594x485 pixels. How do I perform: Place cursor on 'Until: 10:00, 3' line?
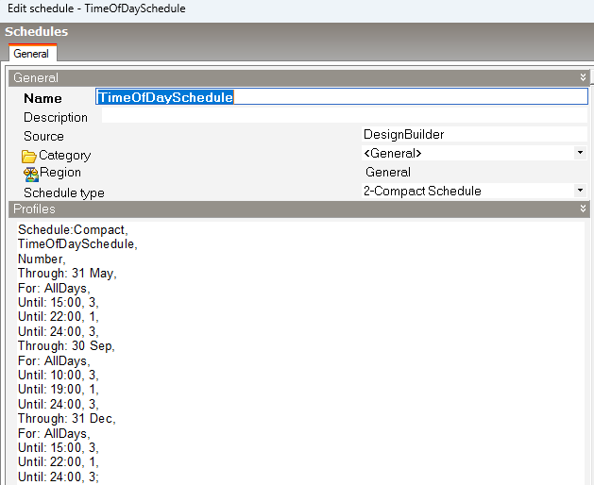[x=58, y=376]
